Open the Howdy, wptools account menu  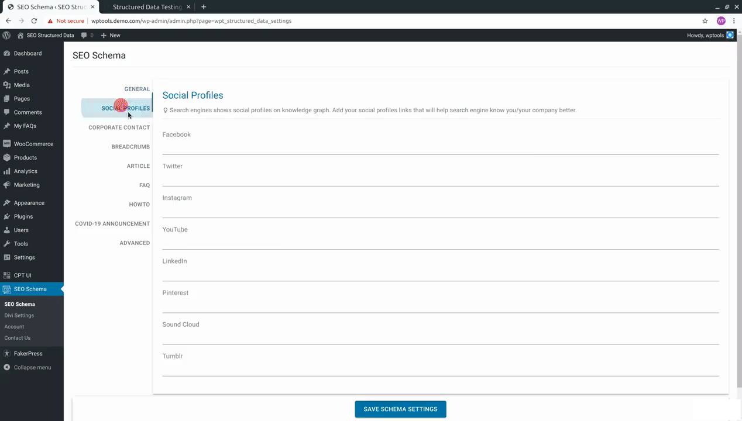click(710, 35)
